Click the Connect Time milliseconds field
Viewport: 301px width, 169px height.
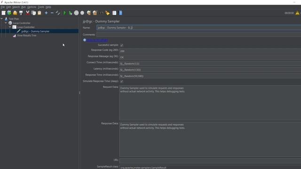click(210, 64)
